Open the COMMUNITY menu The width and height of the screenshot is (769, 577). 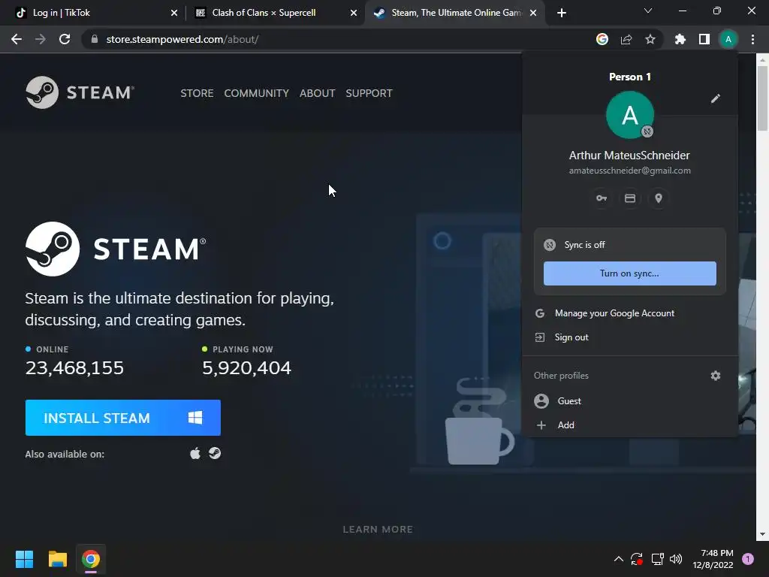[x=257, y=93]
